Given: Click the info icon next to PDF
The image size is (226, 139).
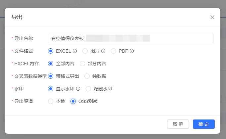Looking at the screenshot, I should click(132, 51).
